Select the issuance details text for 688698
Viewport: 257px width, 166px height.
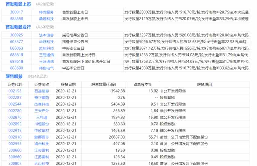point(187,68)
